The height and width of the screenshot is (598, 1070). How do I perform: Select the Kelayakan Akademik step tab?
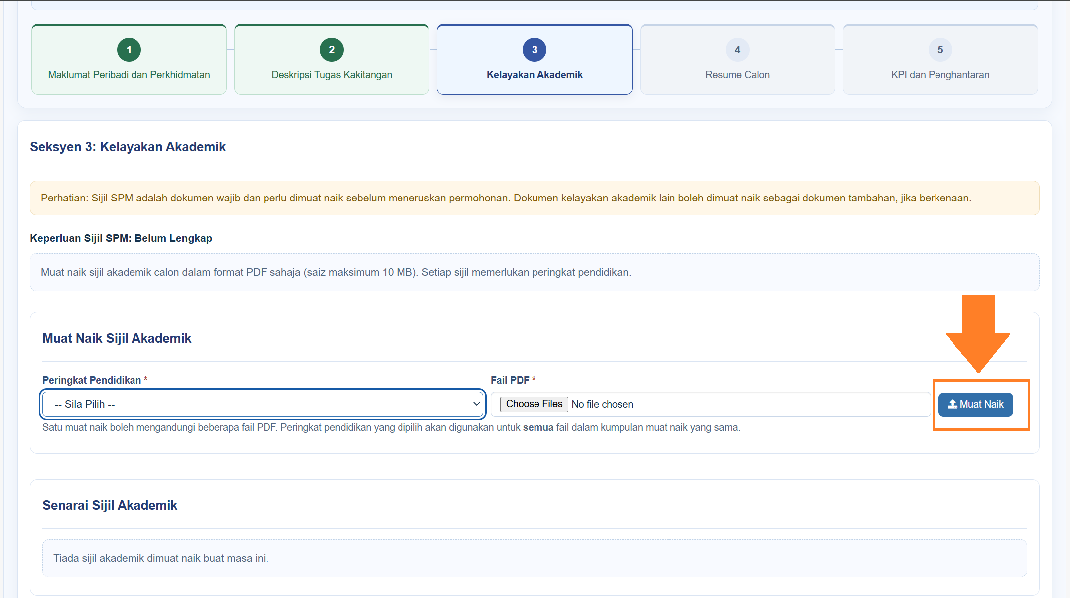(x=535, y=60)
